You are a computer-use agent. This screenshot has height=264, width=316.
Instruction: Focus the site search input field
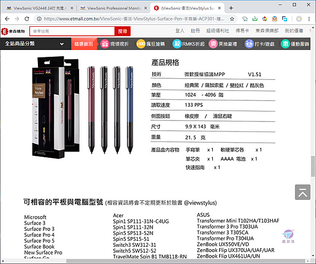point(72,32)
